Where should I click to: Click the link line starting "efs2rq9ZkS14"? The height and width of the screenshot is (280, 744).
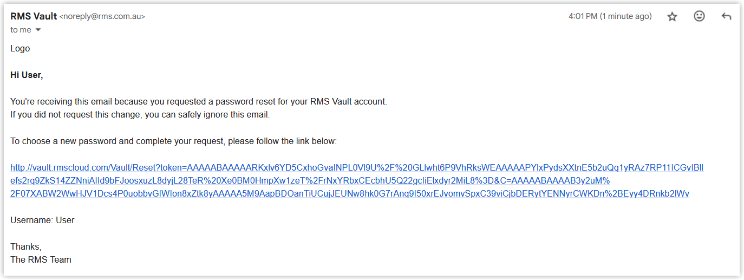(310, 181)
